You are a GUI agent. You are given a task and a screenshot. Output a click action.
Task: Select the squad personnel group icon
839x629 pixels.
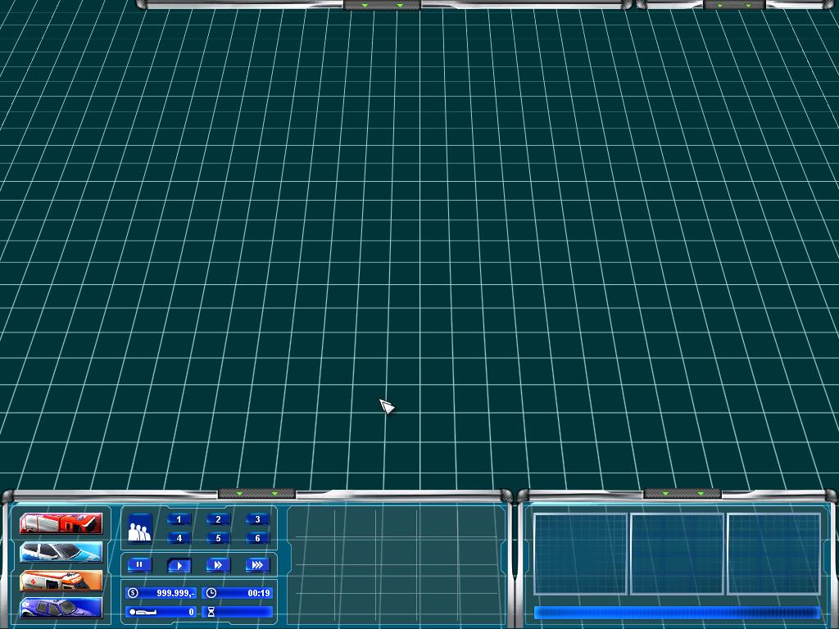click(x=139, y=528)
